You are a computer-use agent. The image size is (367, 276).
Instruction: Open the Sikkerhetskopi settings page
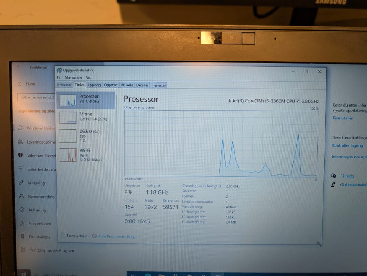click(x=42, y=169)
